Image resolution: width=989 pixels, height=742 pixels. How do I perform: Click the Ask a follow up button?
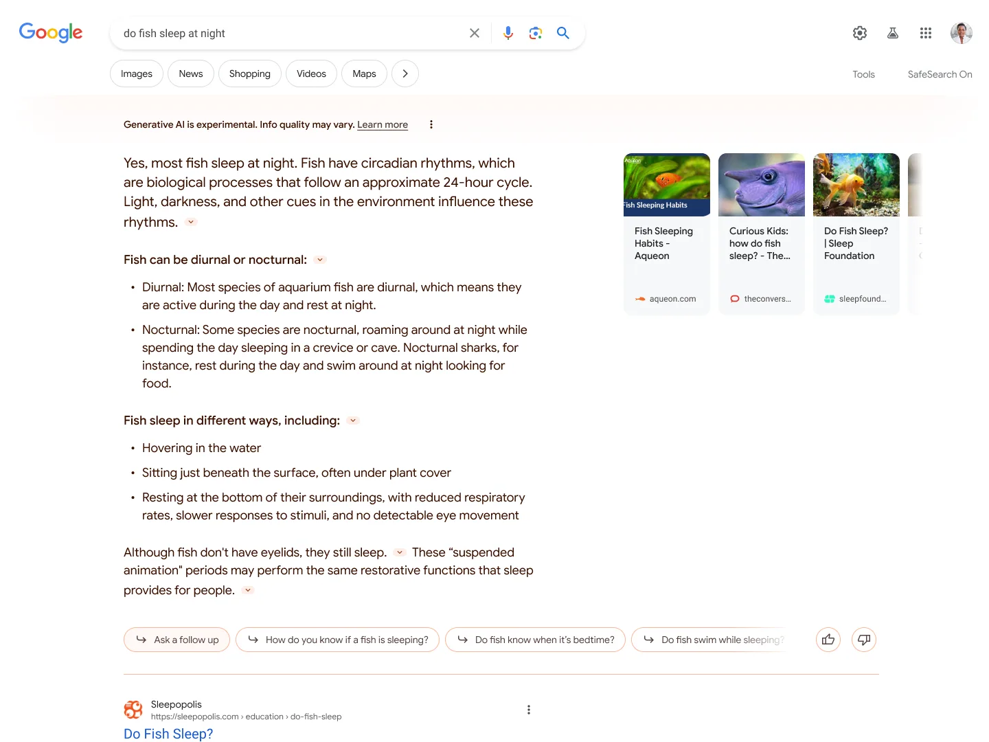coord(177,640)
